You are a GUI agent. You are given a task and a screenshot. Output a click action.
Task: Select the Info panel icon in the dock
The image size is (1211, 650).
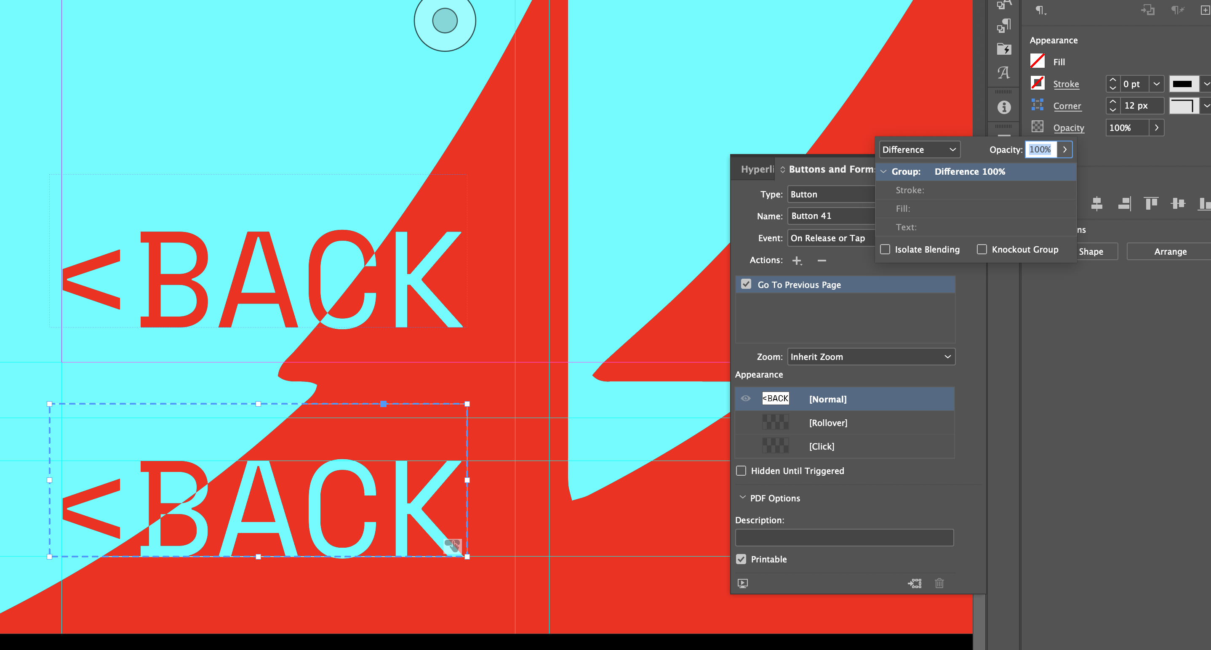pos(1004,107)
